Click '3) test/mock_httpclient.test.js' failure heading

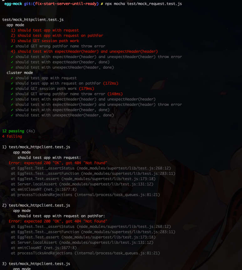(36, 264)
